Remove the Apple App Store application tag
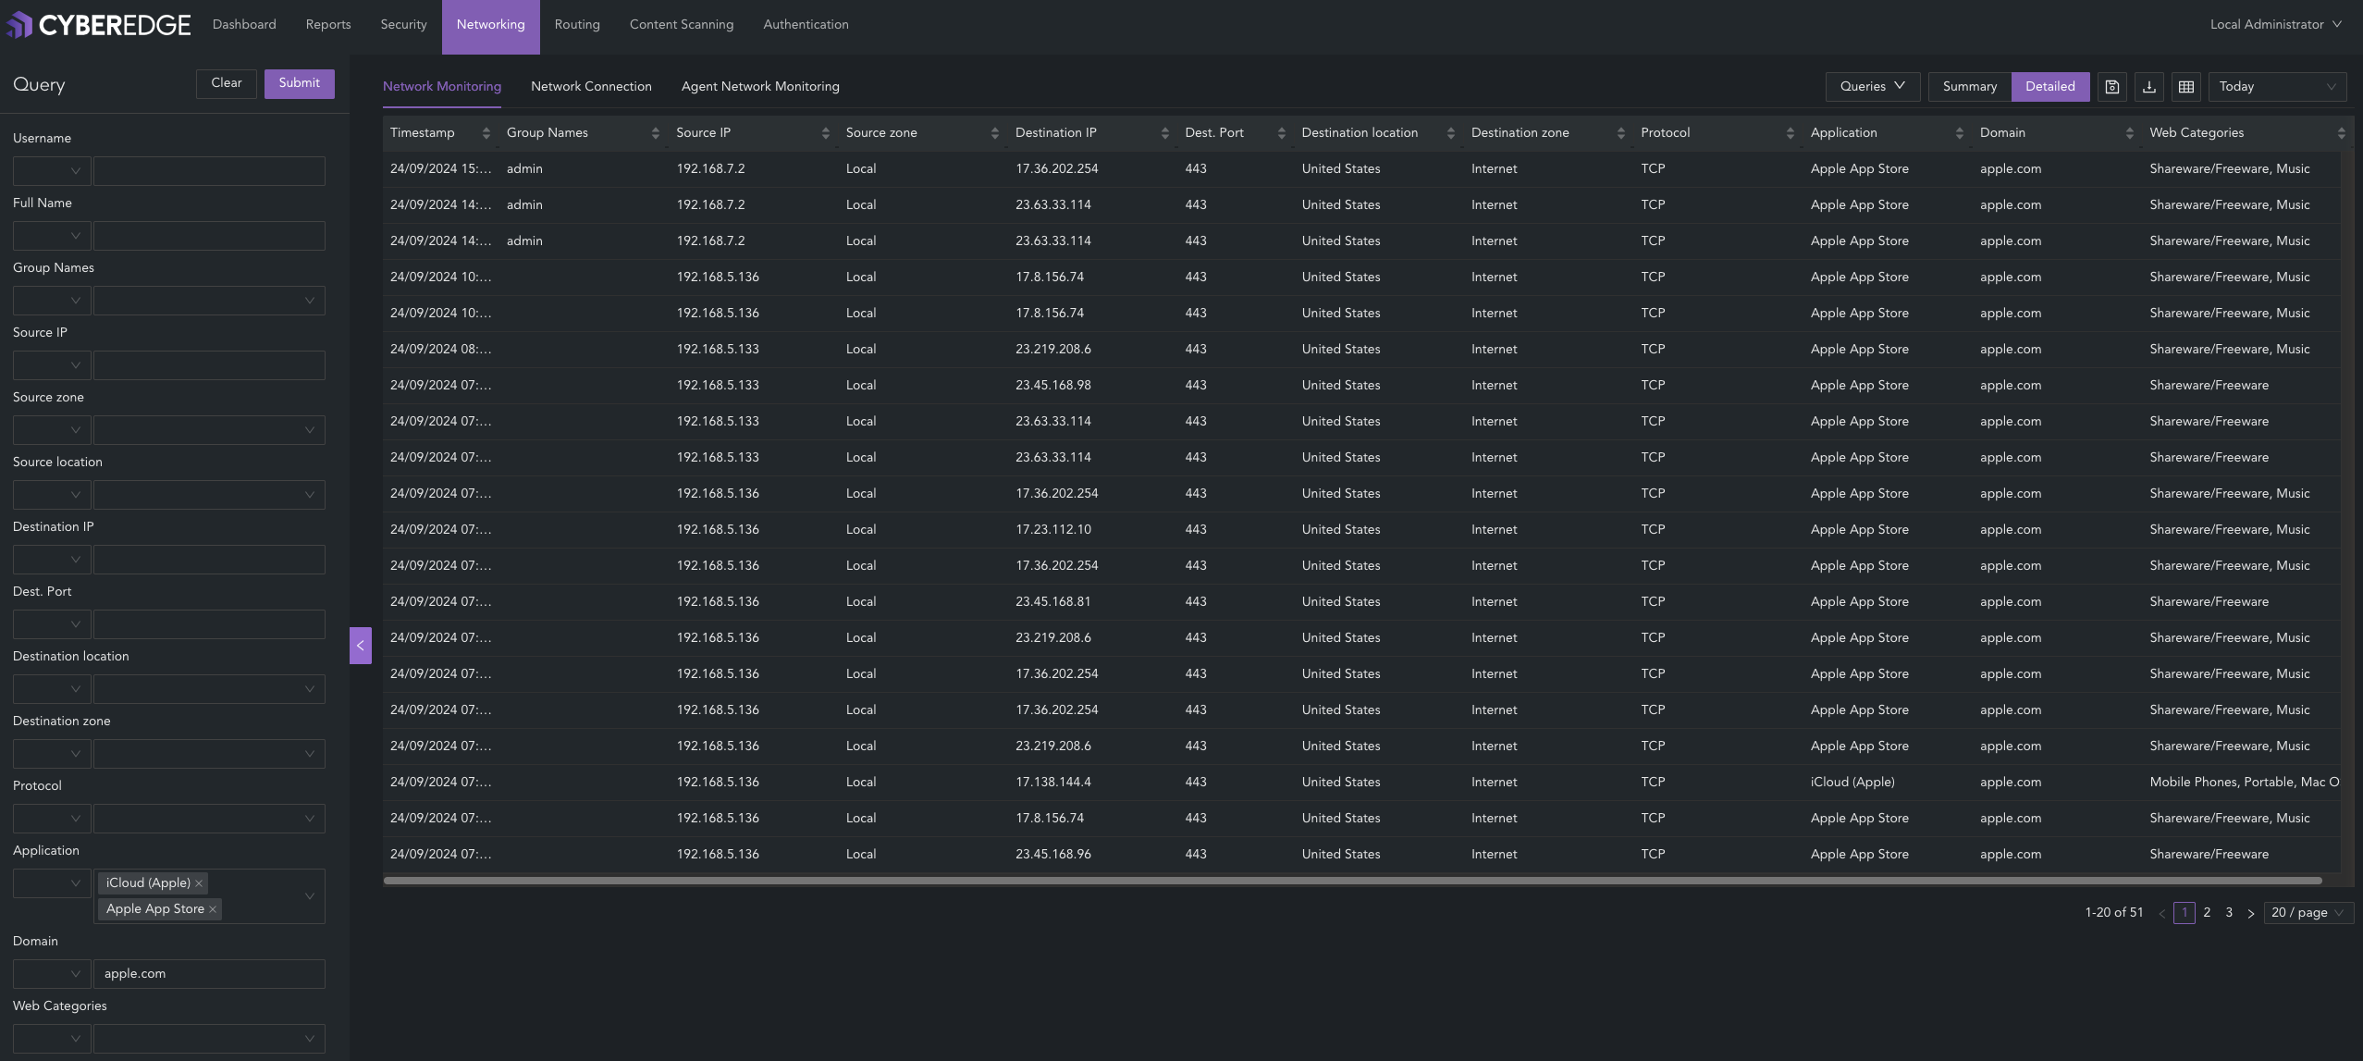2363x1061 pixels. pyautogui.click(x=213, y=909)
